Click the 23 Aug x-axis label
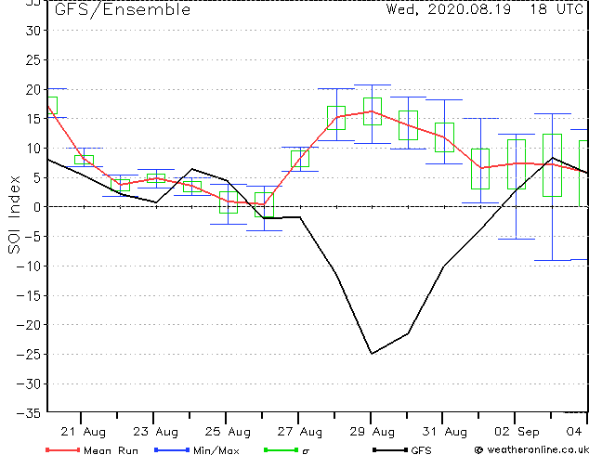Screen dimensions: 589x455 pyautogui.click(x=155, y=432)
